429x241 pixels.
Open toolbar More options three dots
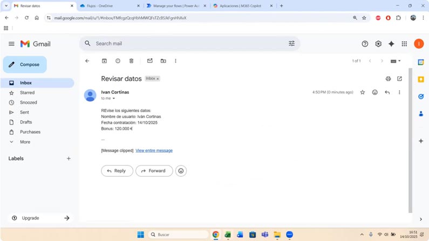point(176,61)
